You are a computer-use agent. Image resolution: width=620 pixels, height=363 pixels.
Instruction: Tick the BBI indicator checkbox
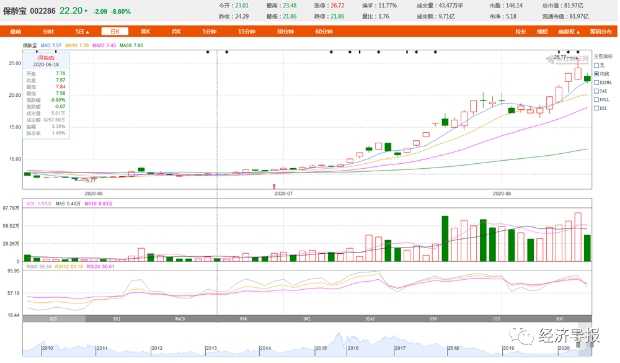pyautogui.click(x=596, y=108)
